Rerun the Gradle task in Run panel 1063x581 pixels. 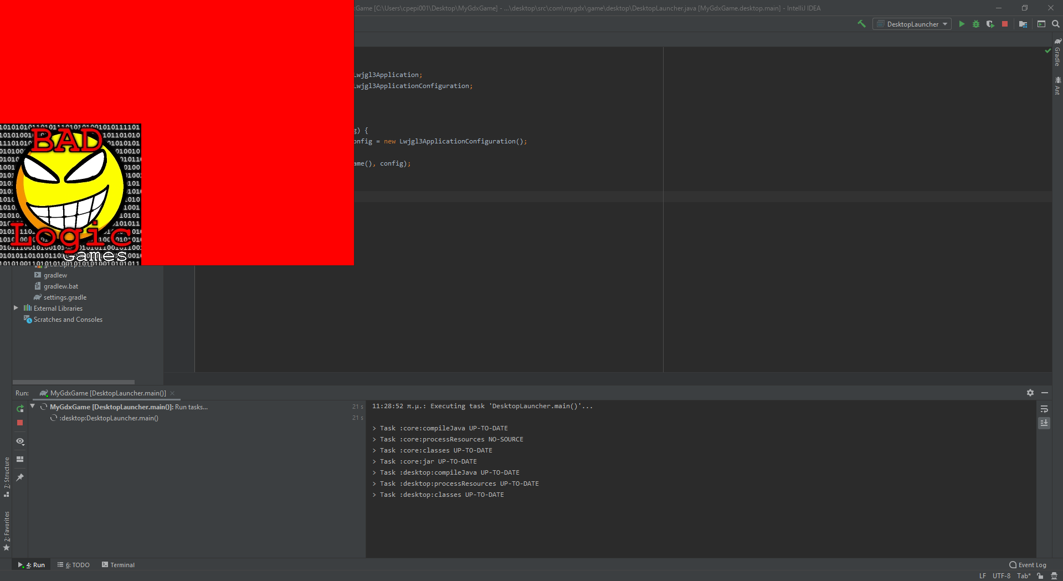pos(20,409)
